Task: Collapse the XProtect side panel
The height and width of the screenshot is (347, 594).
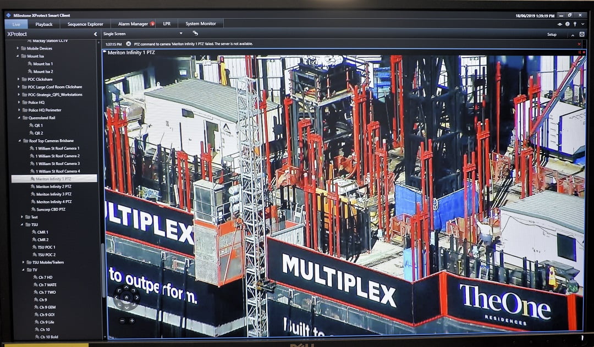Action: [95, 34]
